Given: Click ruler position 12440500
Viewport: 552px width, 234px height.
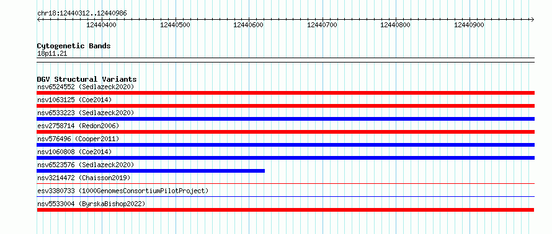Looking at the screenshot, I should click(x=175, y=25).
